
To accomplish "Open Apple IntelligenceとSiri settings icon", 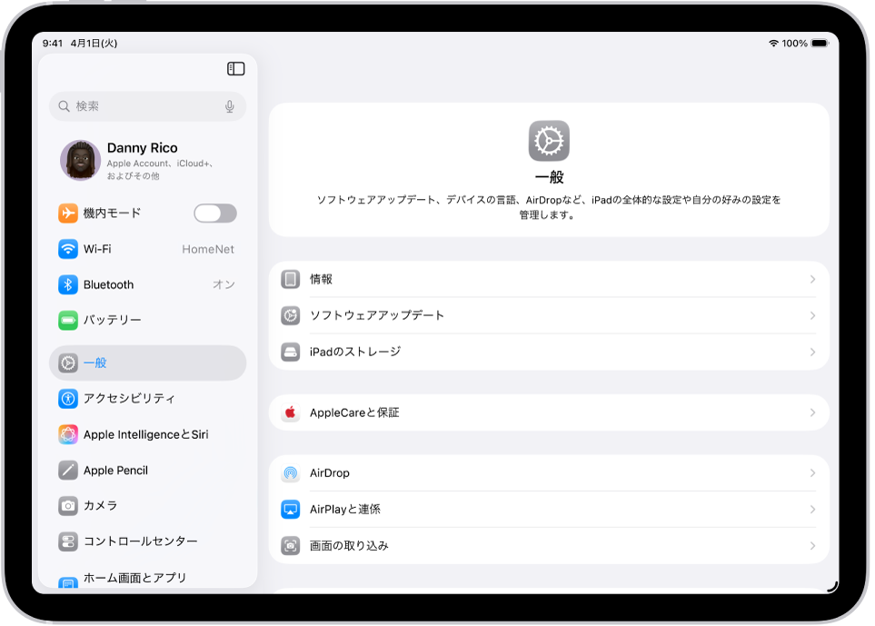I will click(68, 434).
